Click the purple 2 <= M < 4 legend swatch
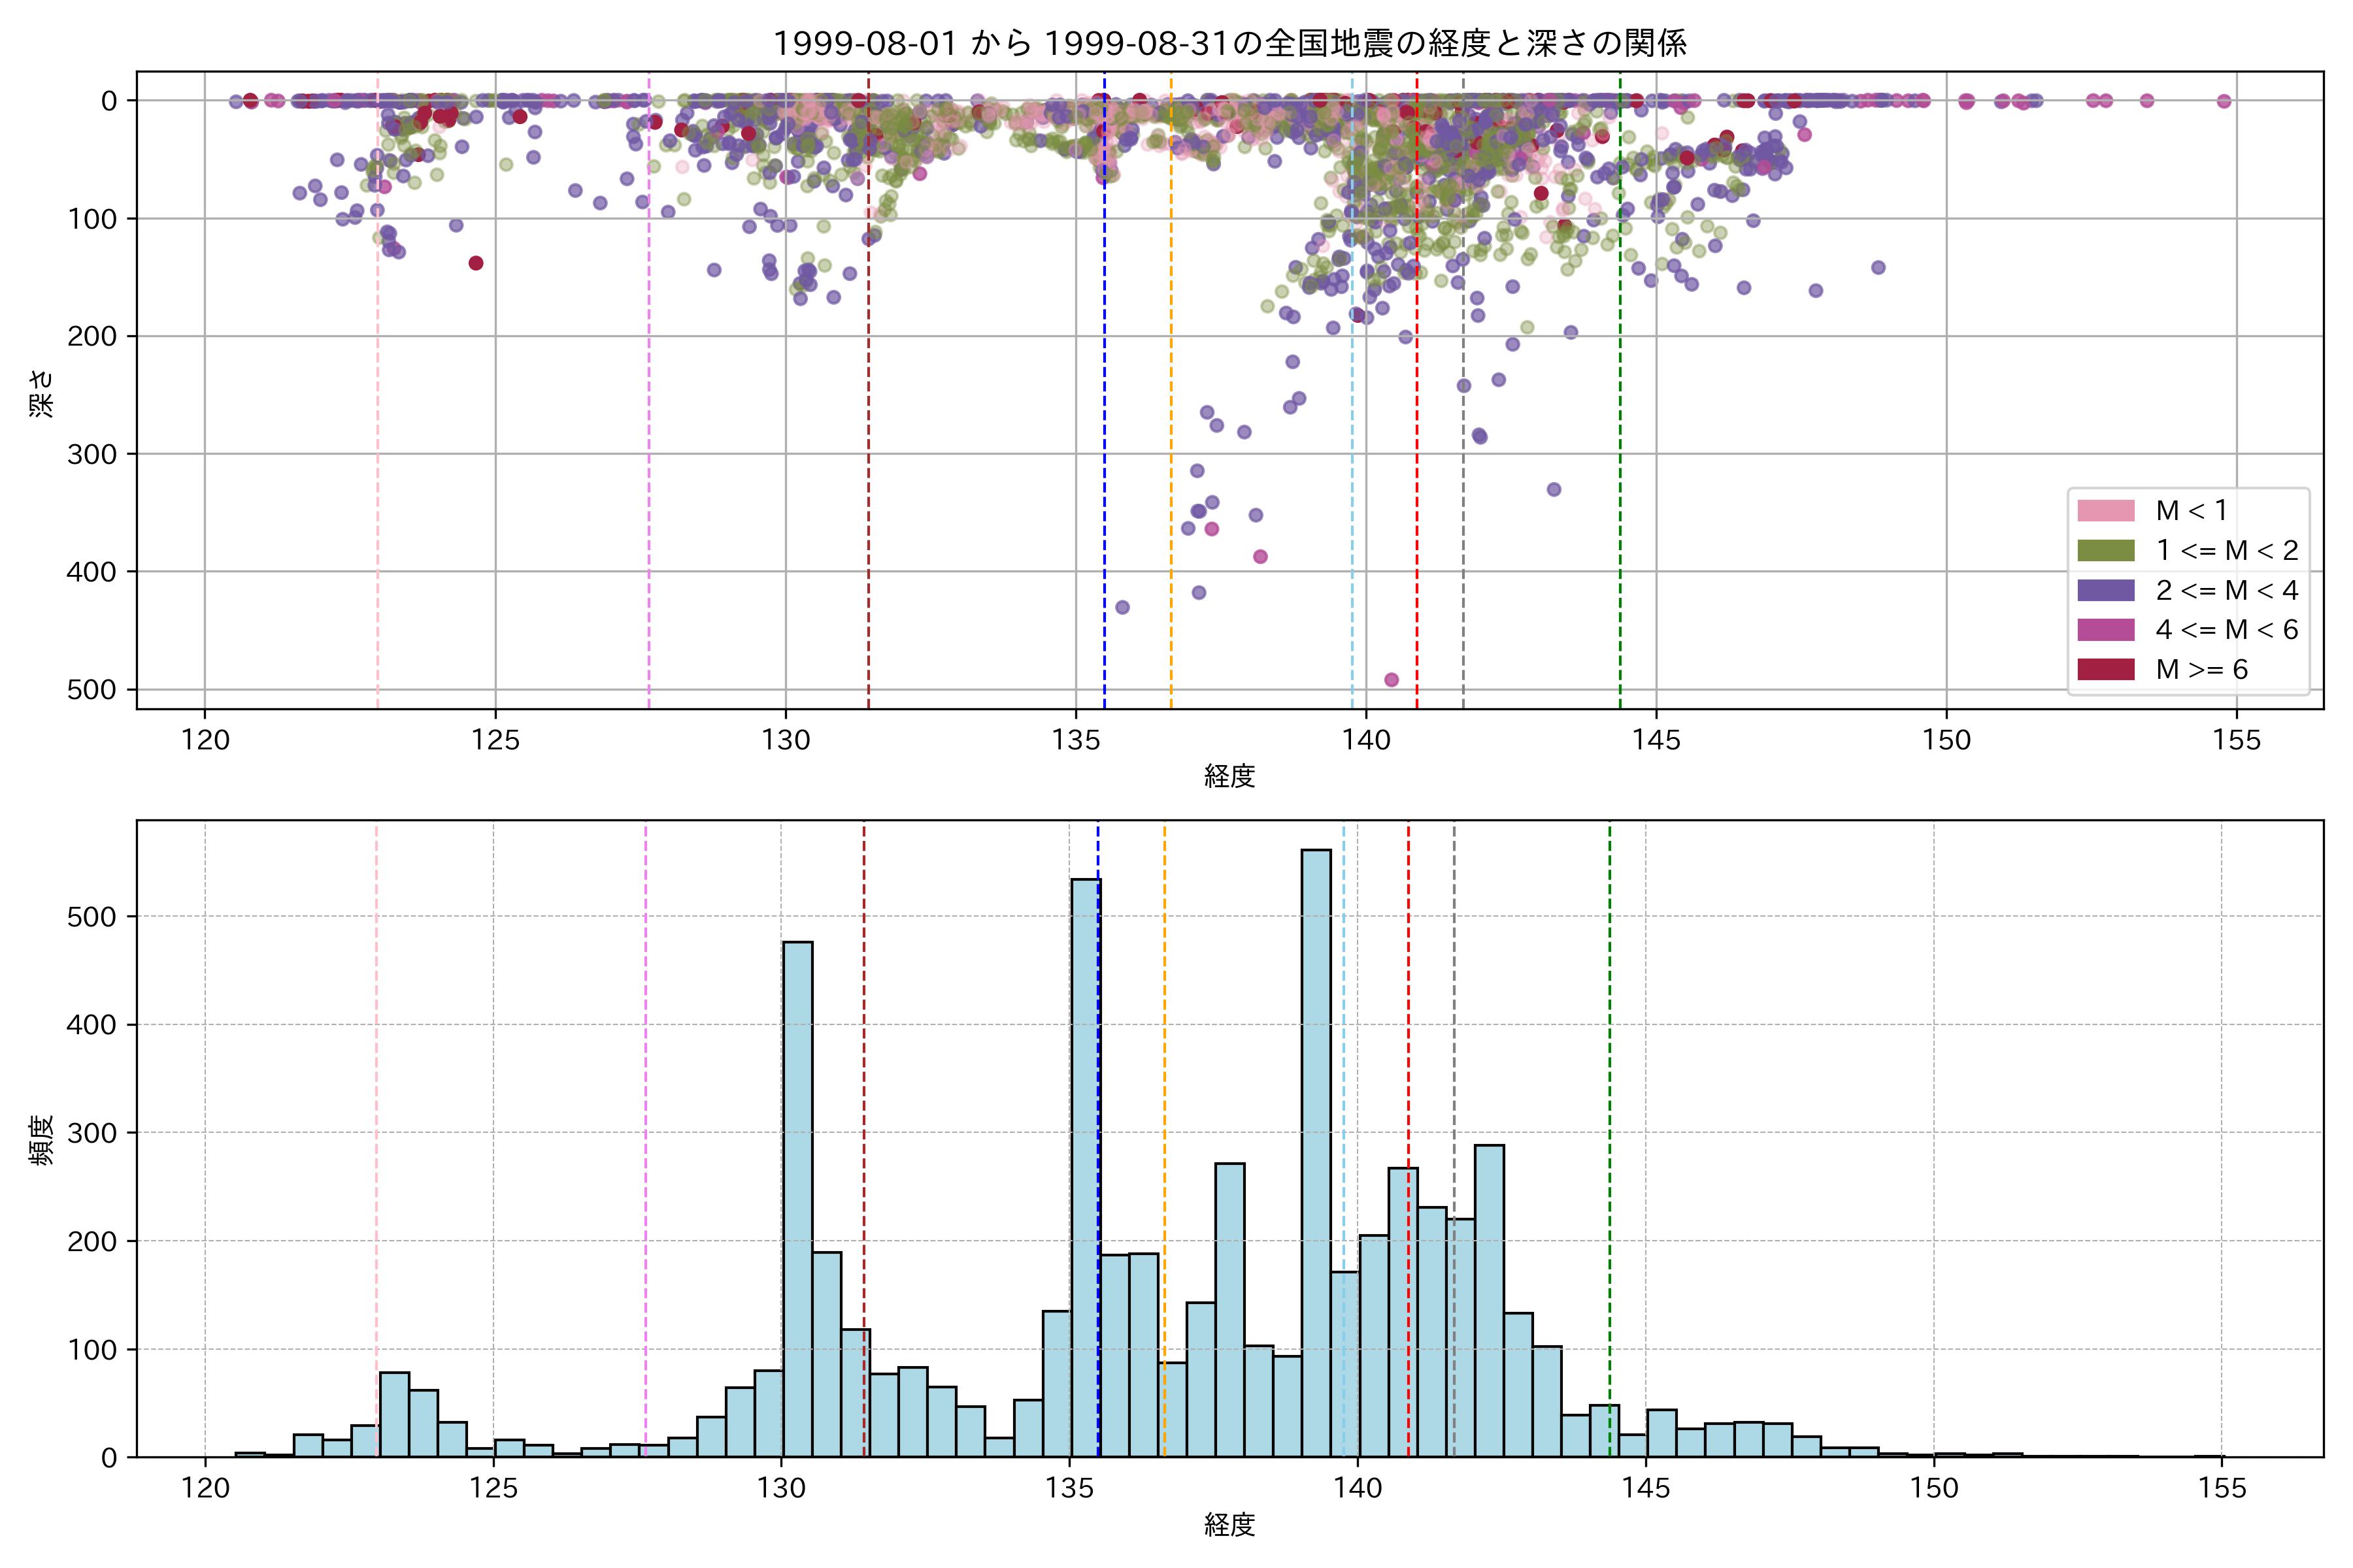 [x=2105, y=591]
